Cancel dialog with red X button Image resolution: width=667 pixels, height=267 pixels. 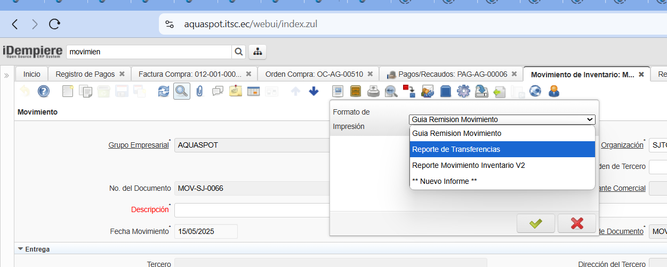coord(576,223)
